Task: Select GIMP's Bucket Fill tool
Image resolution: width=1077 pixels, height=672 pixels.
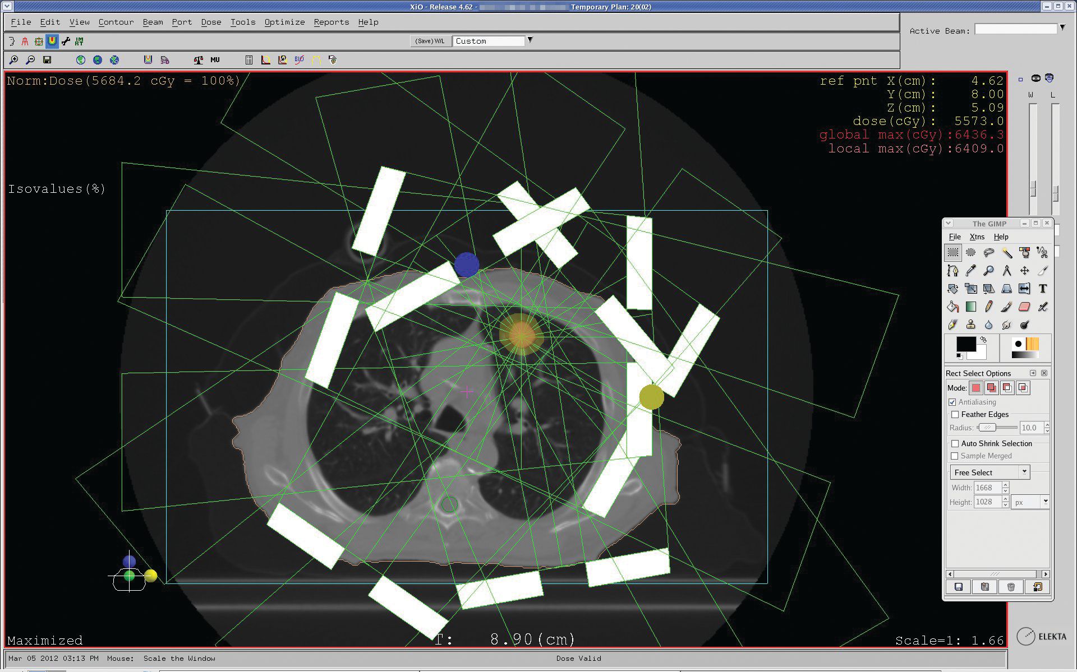Action: point(953,307)
